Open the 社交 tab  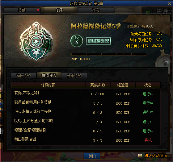tap(96, 10)
